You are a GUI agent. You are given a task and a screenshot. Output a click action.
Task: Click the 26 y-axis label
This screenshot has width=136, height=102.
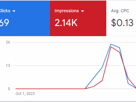(x=8, y=42)
